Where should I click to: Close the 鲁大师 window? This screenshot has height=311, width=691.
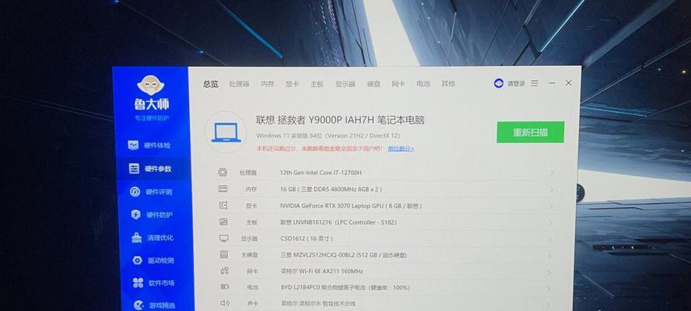coord(569,83)
